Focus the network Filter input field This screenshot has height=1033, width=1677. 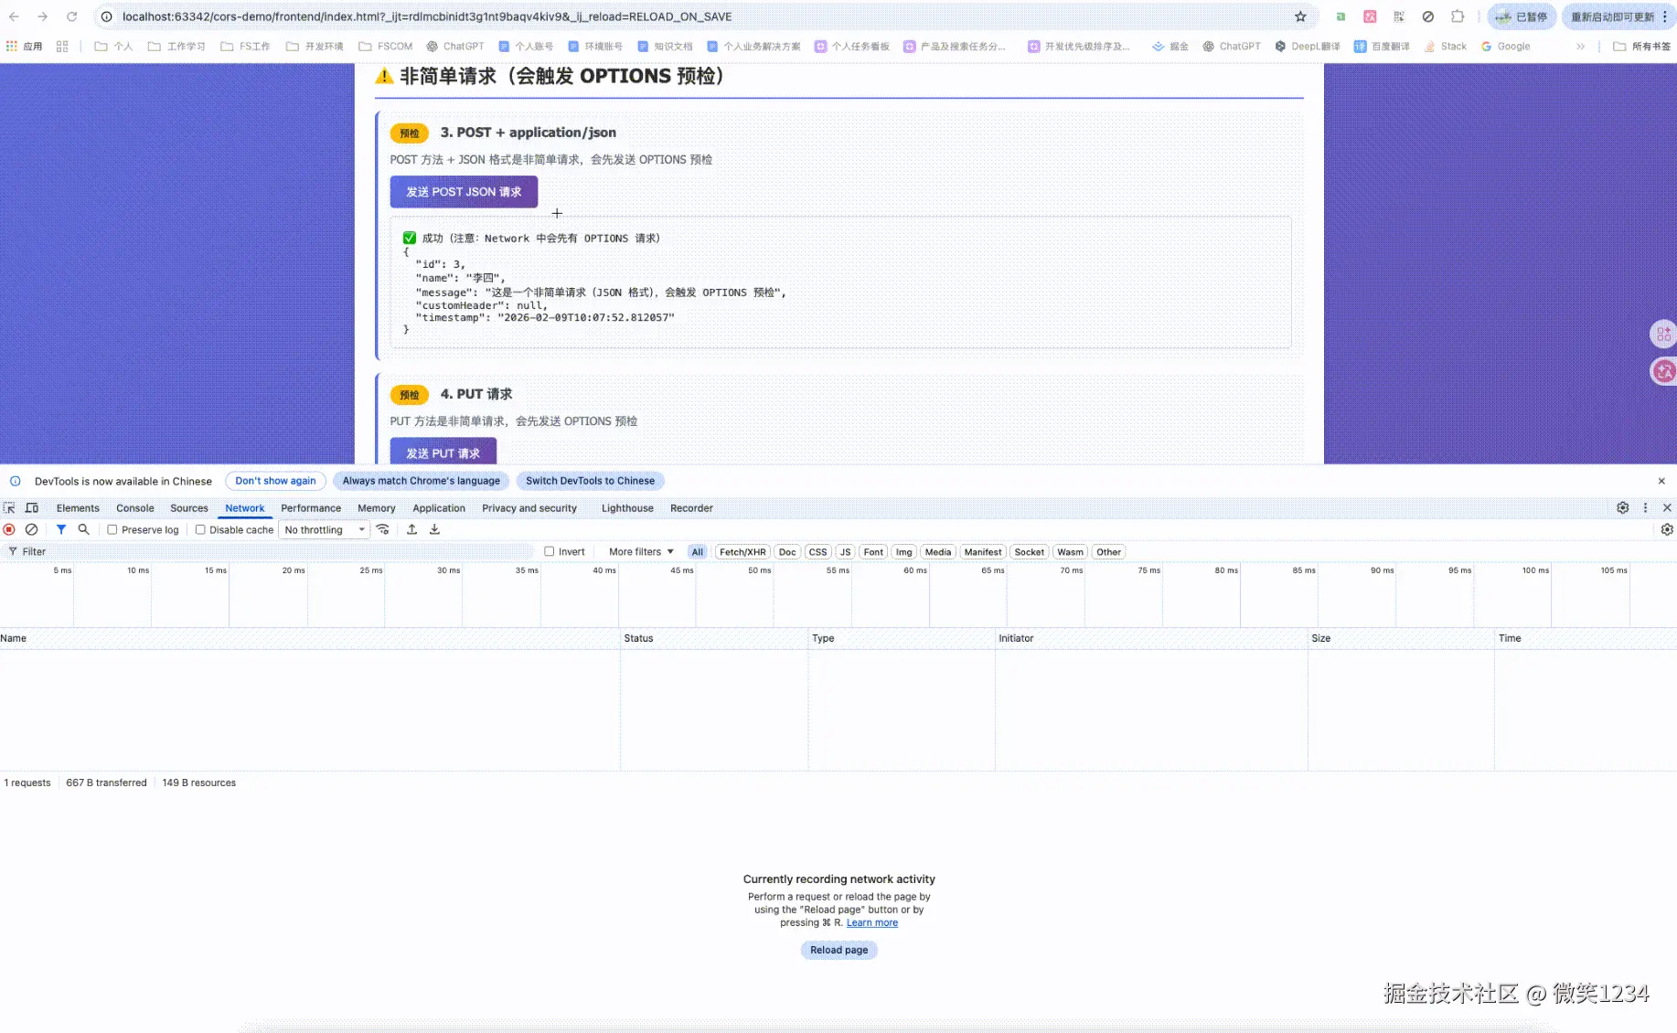tap(274, 551)
